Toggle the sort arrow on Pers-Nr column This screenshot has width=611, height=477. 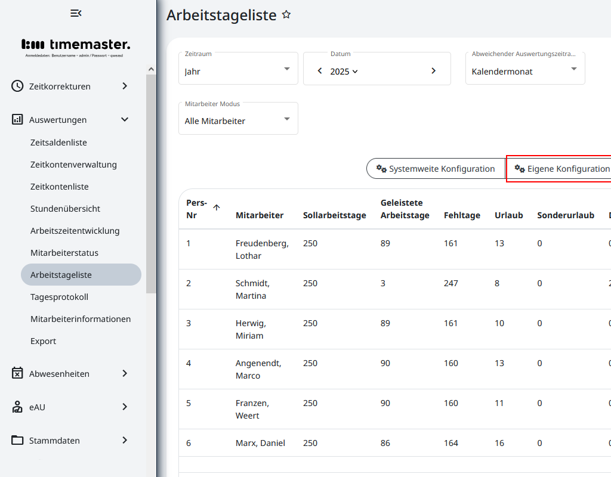pyautogui.click(x=216, y=206)
